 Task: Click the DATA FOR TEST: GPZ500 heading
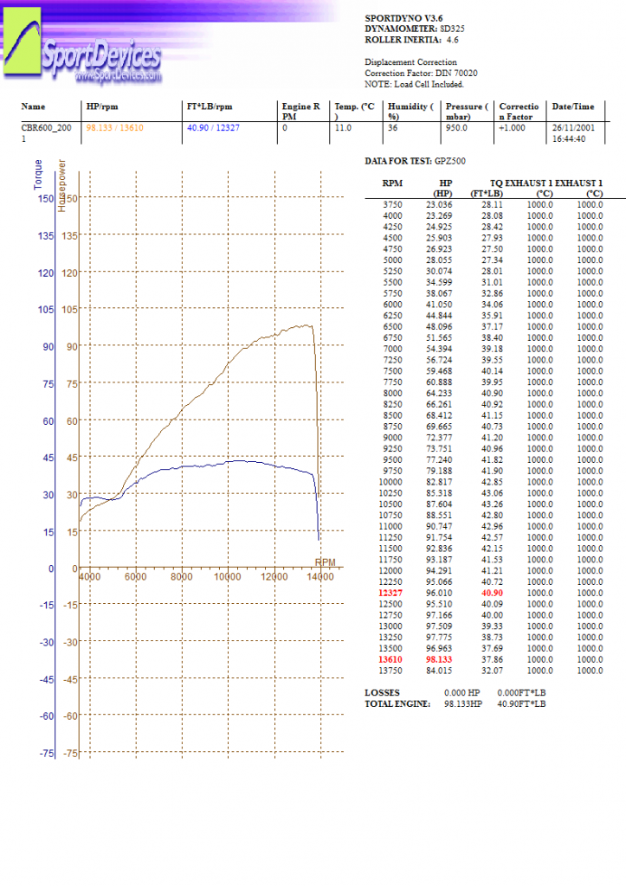tap(410, 162)
